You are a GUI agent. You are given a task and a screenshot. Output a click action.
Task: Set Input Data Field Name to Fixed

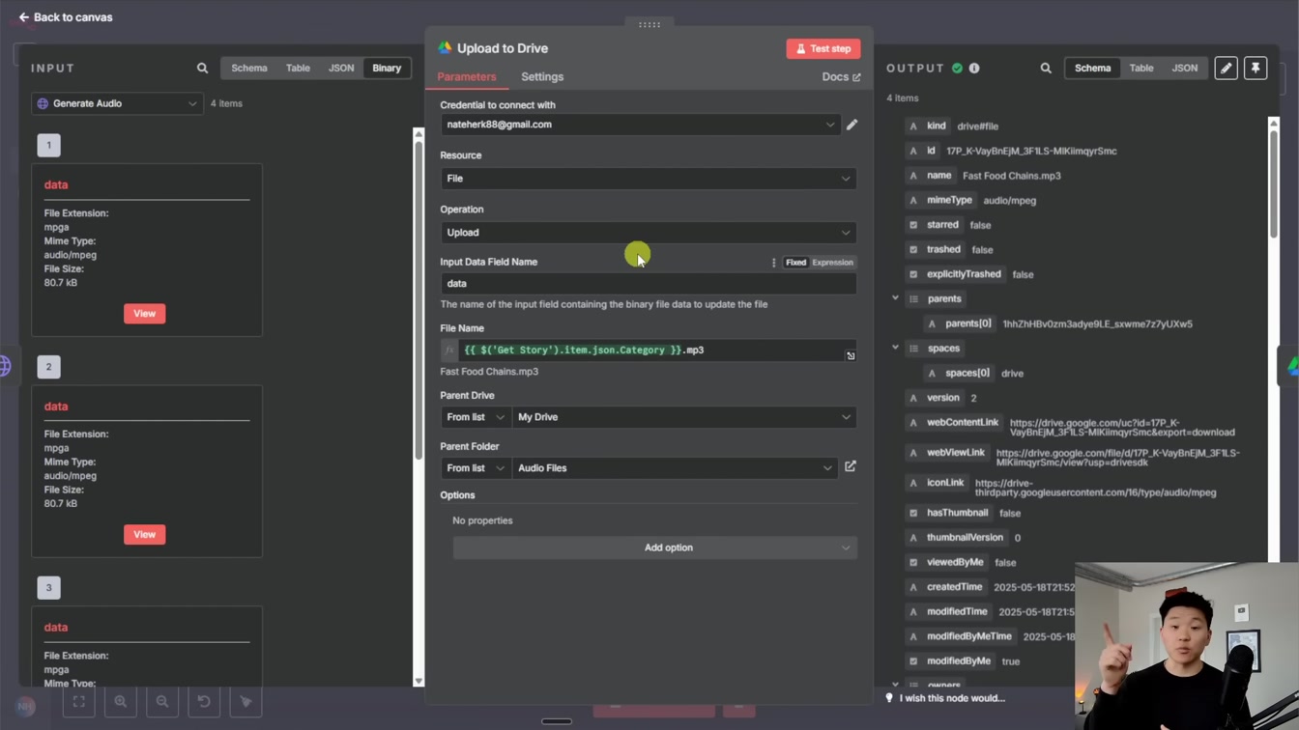tap(795, 263)
